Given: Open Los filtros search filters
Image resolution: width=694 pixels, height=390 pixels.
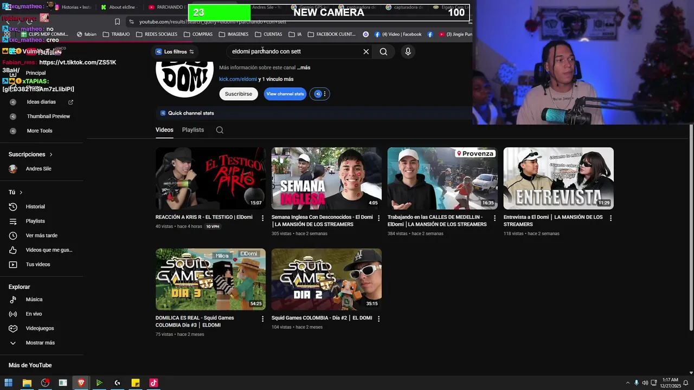Looking at the screenshot, I should point(175,51).
